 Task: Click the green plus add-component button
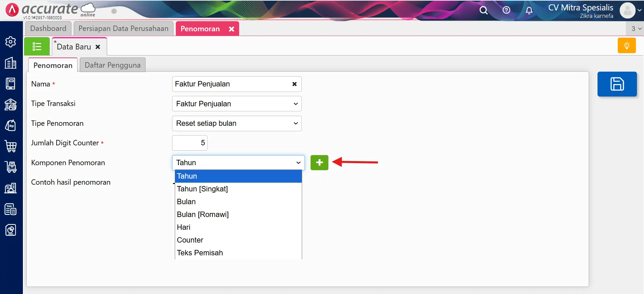tap(319, 163)
